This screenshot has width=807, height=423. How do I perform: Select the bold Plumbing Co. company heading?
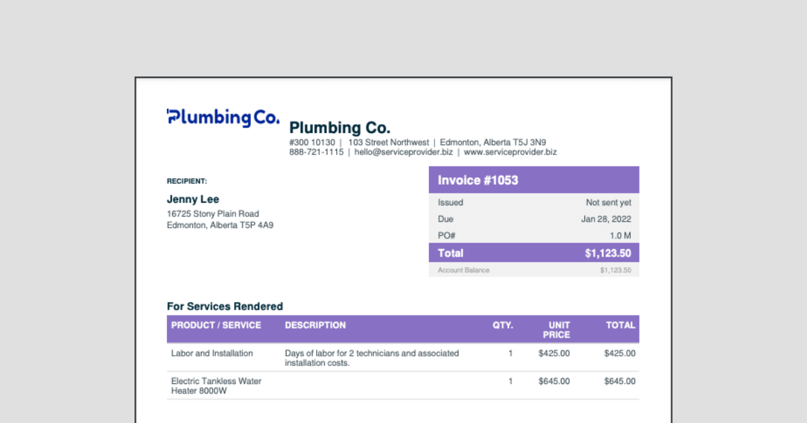[340, 128]
